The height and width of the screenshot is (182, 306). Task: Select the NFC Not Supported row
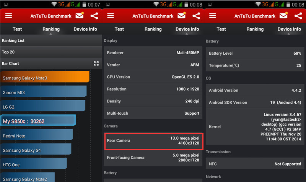coord(255,164)
